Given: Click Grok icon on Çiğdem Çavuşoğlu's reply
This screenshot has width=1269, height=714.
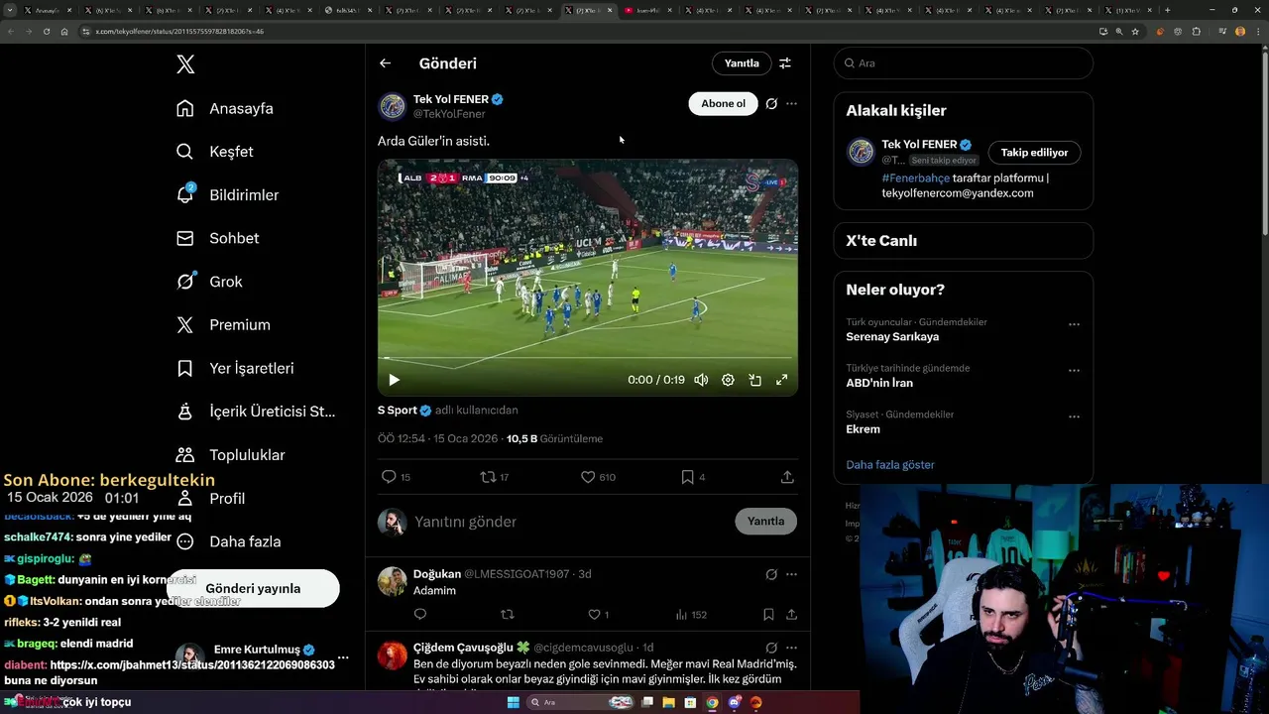Looking at the screenshot, I should (x=771, y=648).
